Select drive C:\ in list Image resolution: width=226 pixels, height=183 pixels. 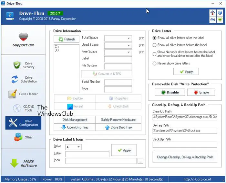click(x=57, y=47)
